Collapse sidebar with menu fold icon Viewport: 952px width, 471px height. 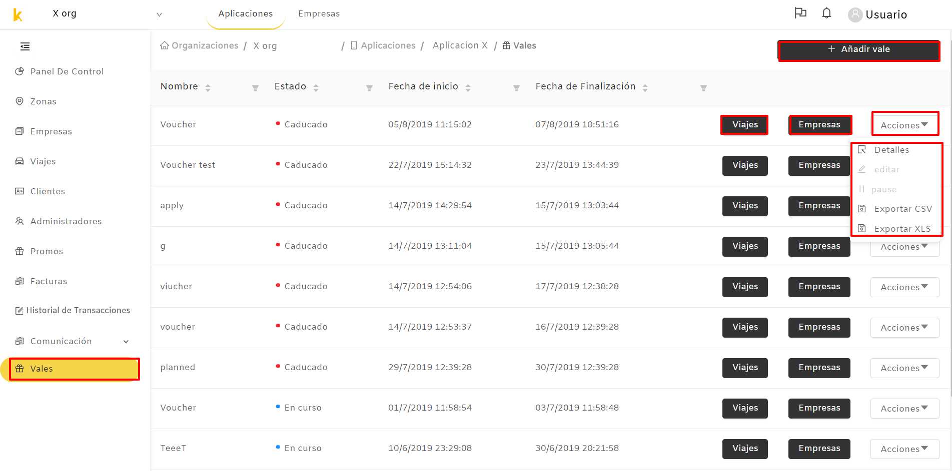coord(25,46)
